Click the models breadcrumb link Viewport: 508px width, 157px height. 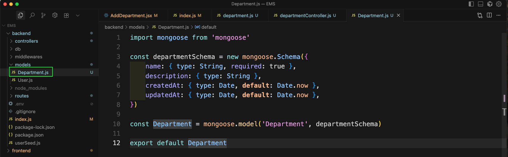[x=137, y=27]
